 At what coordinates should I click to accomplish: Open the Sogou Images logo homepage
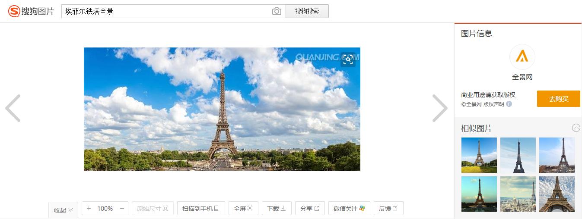coord(31,11)
